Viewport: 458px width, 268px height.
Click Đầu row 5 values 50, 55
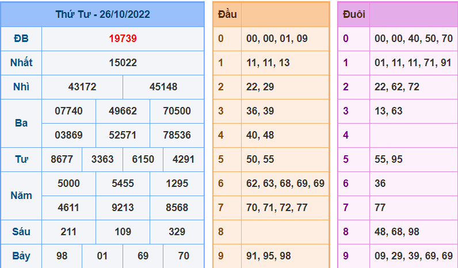click(260, 160)
